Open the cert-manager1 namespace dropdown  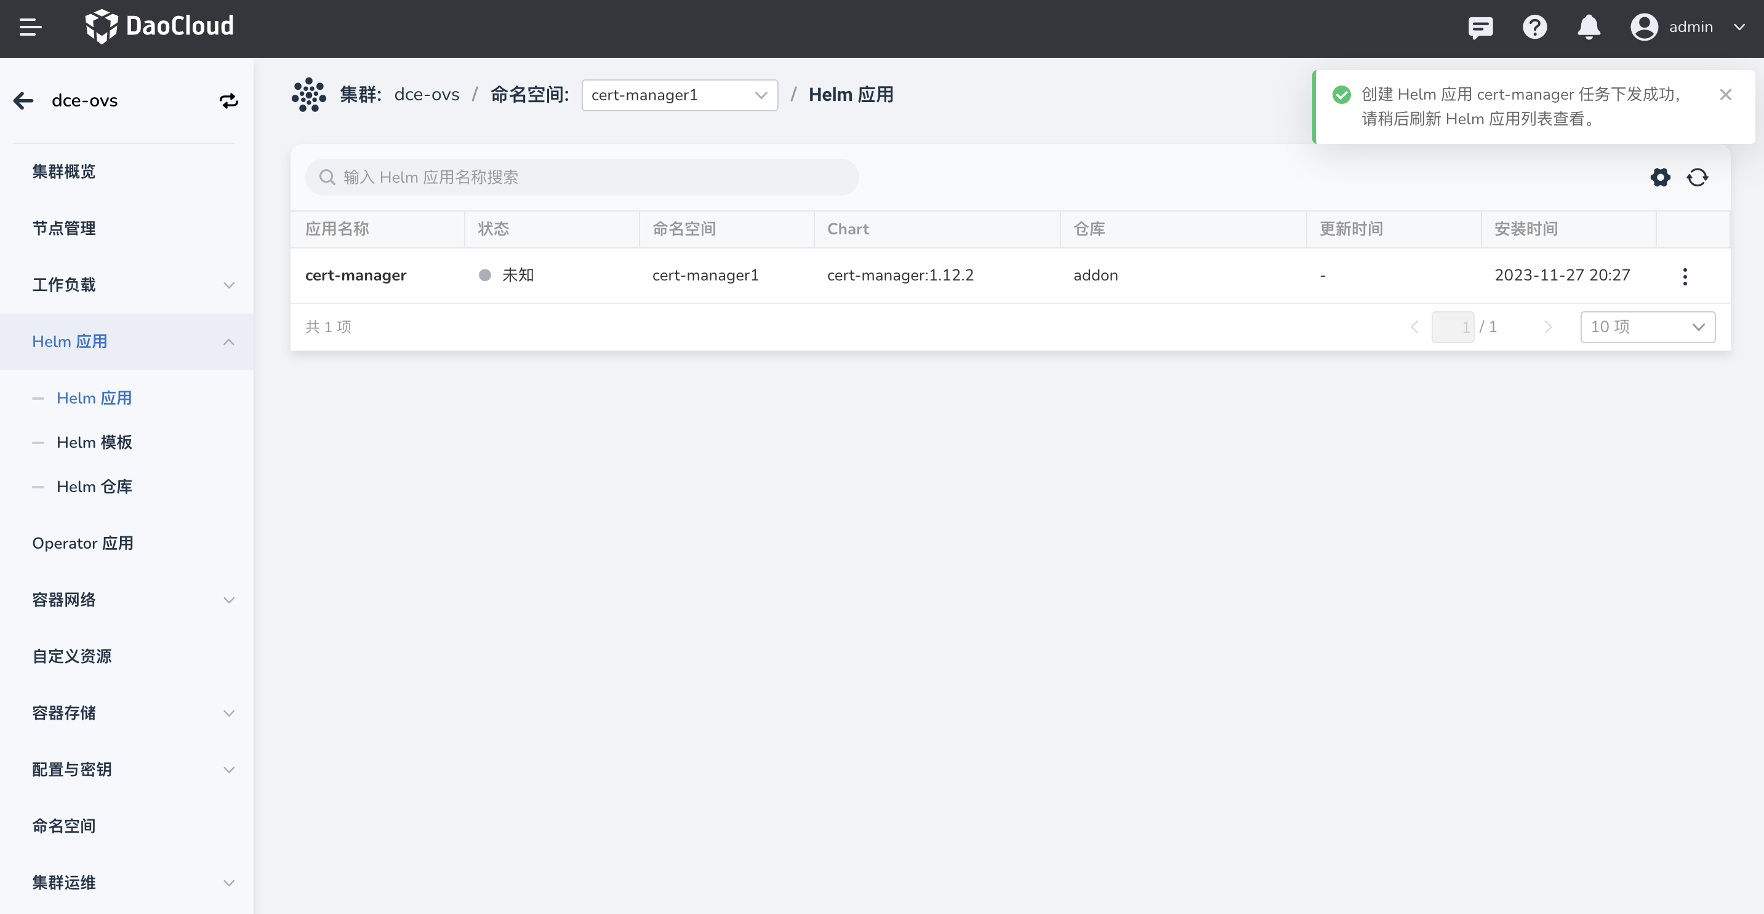pyautogui.click(x=679, y=95)
